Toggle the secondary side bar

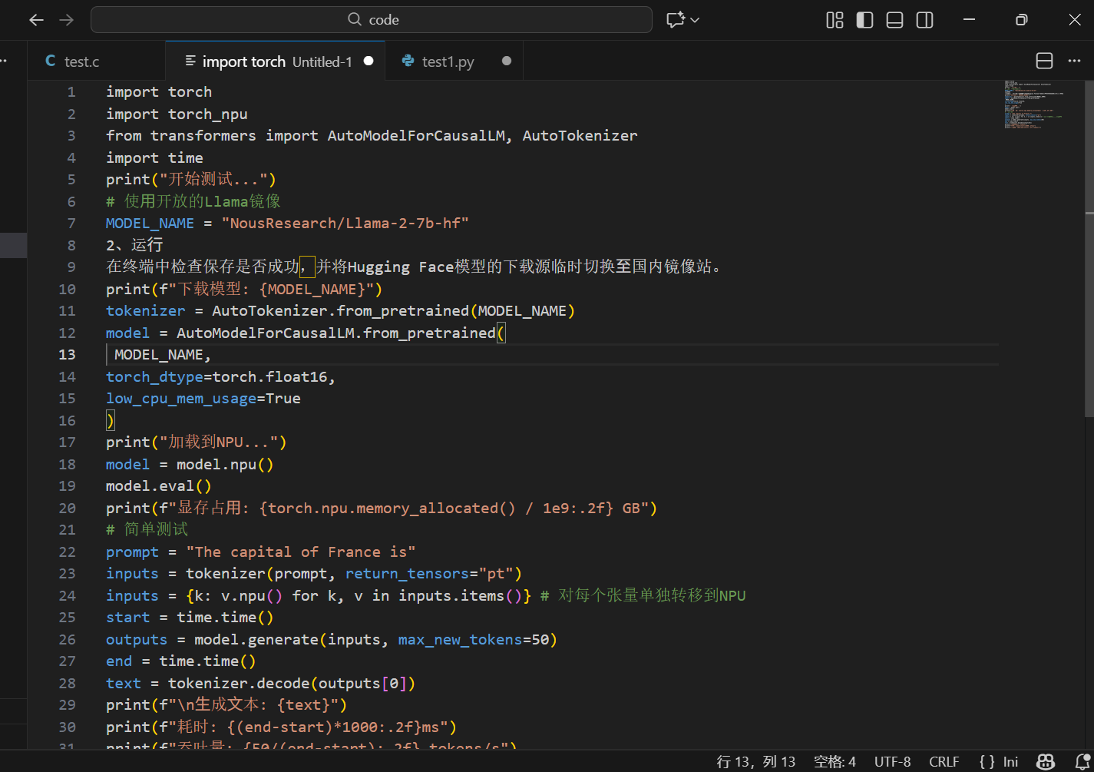coord(925,20)
